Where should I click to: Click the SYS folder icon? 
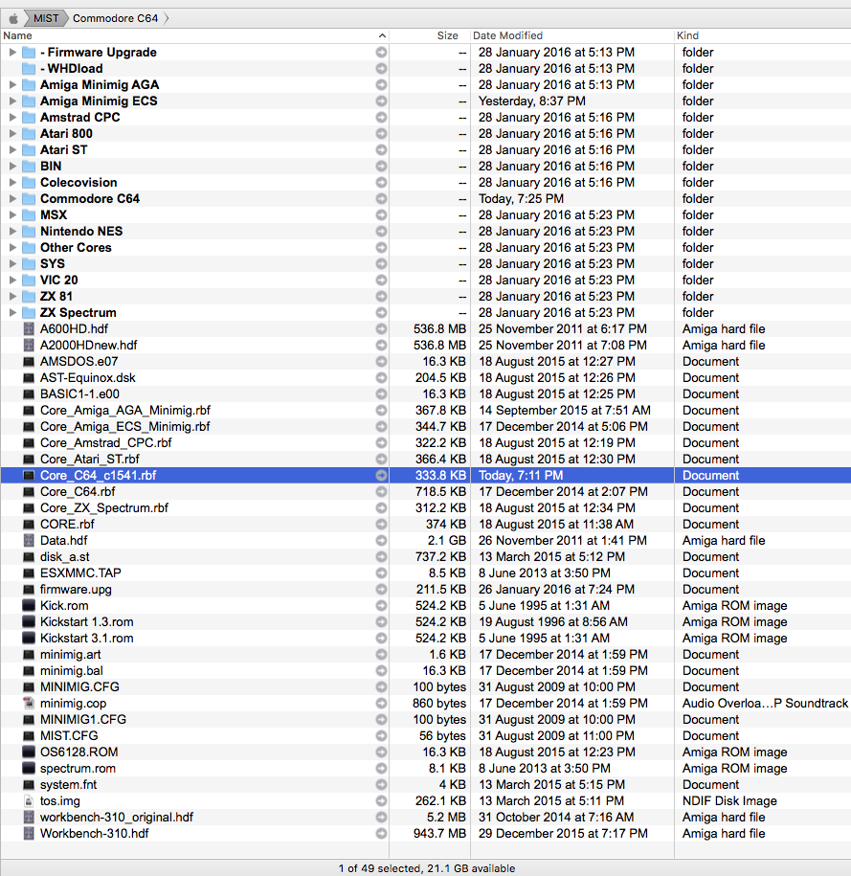(x=29, y=263)
